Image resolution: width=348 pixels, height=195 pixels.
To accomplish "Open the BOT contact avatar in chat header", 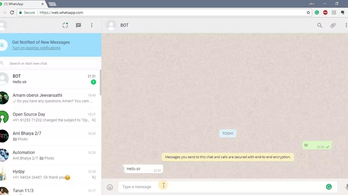I will click(111, 25).
